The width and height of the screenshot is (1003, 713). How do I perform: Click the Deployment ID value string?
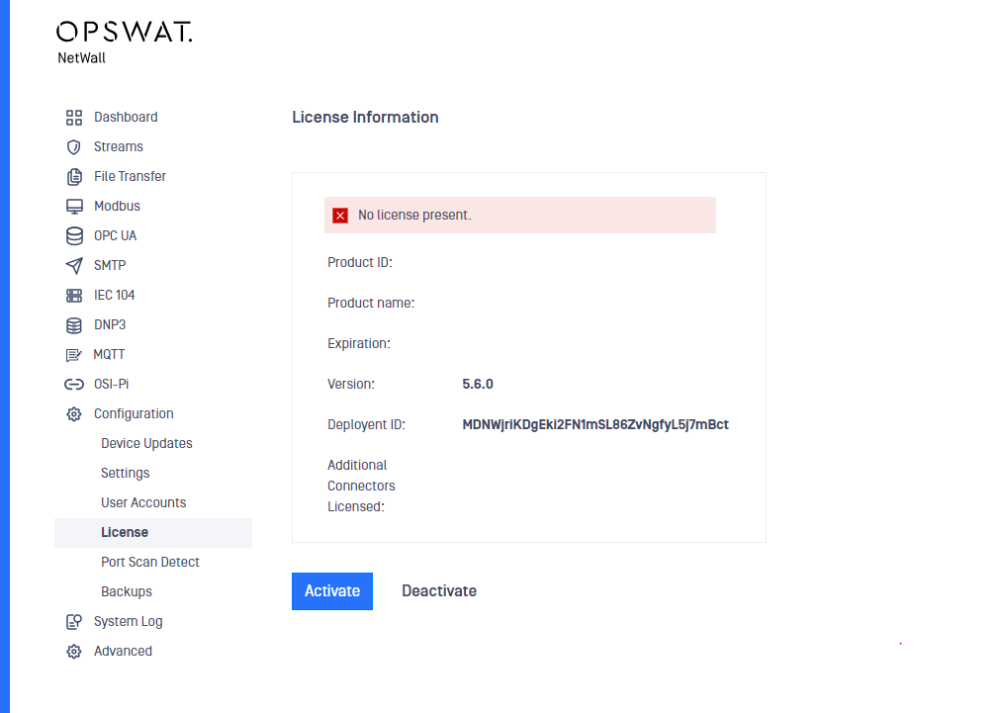595,424
